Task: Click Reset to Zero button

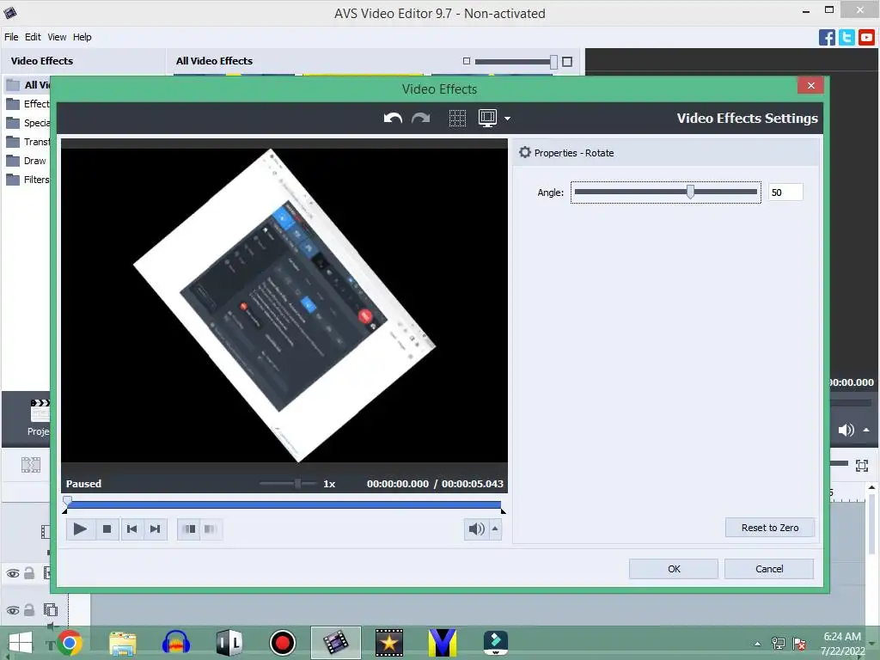Action: (x=769, y=528)
